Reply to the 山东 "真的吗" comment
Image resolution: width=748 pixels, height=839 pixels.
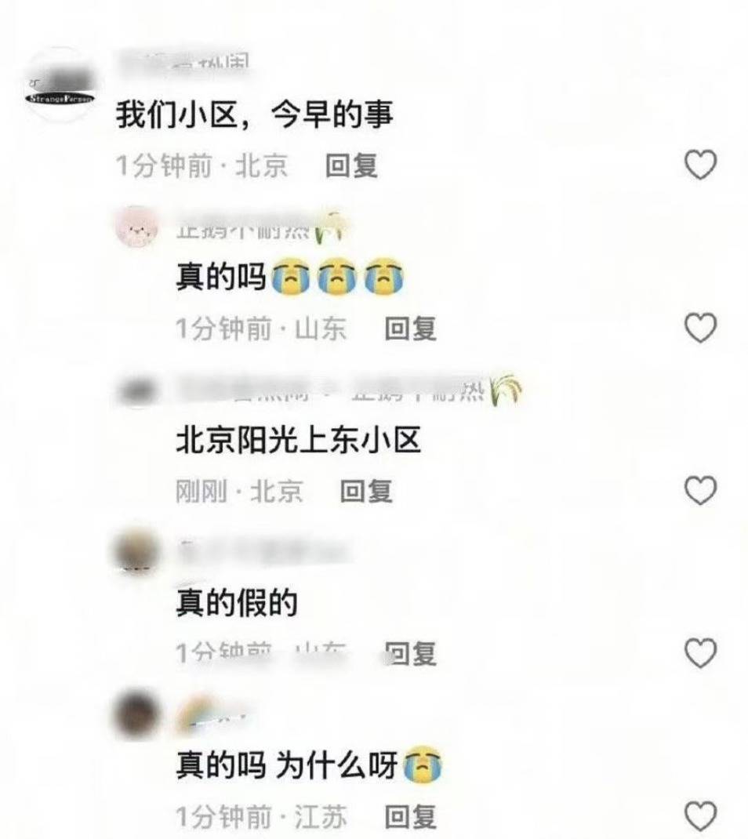(x=410, y=328)
